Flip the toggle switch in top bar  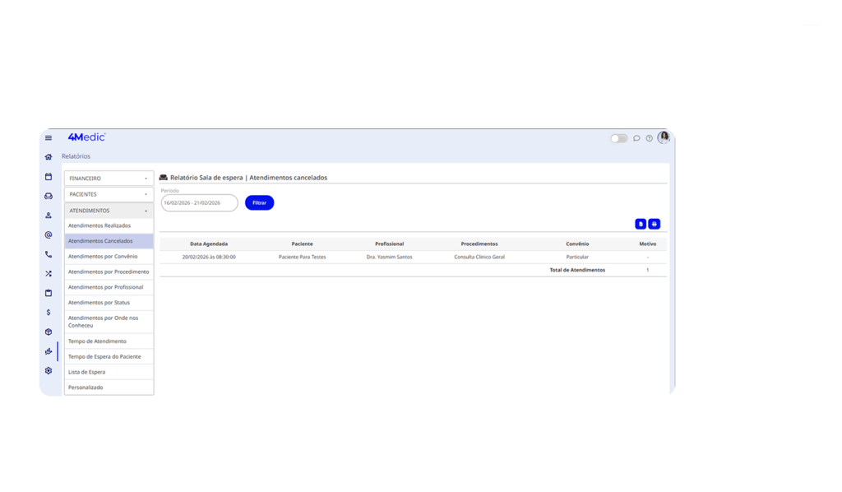[x=618, y=138]
